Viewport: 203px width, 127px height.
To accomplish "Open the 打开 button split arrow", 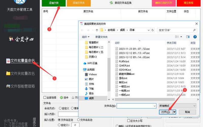I will pyautogui.click(x=174, y=112).
